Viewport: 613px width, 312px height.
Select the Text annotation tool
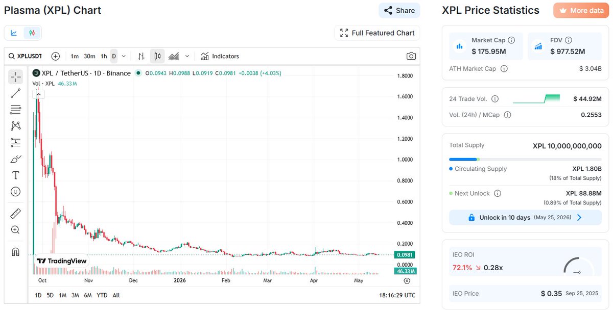pos(15,175)
